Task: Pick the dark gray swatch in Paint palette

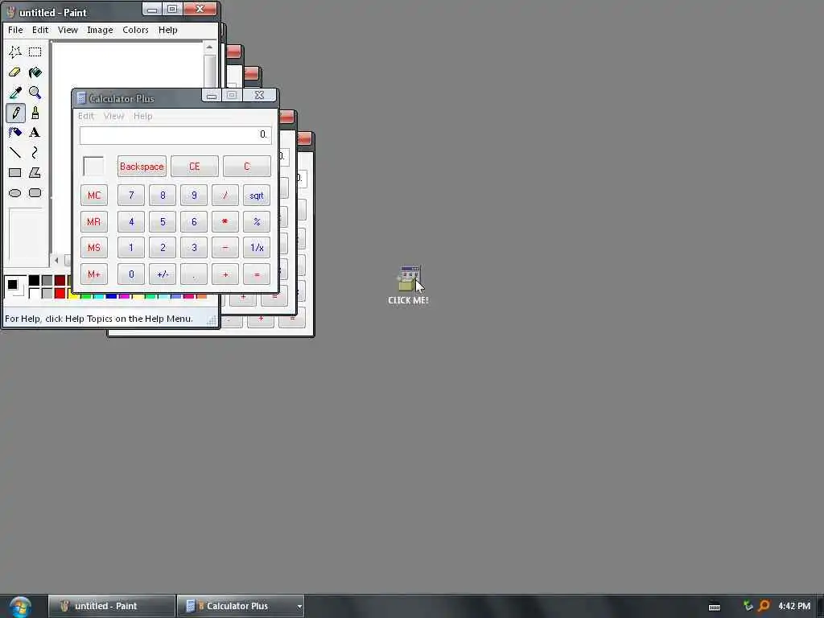Action: click(47, 281)
